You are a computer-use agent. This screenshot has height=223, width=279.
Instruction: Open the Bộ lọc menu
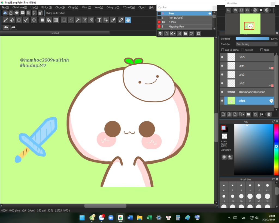pos(46,7)
